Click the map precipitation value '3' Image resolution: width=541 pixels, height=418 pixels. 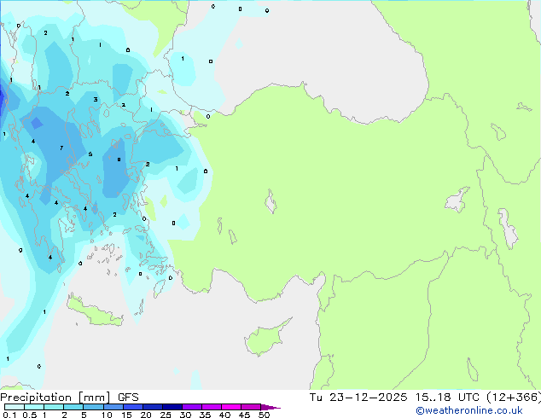[96, 99]
